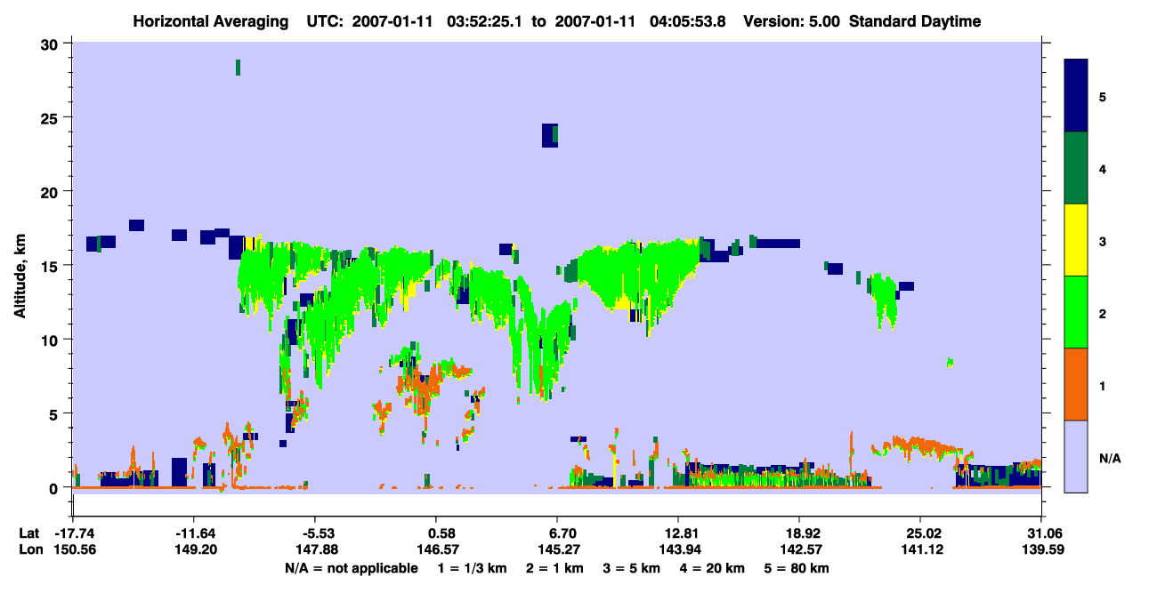
Task: Click the 'Lat' row label
Action: point(28,533)
